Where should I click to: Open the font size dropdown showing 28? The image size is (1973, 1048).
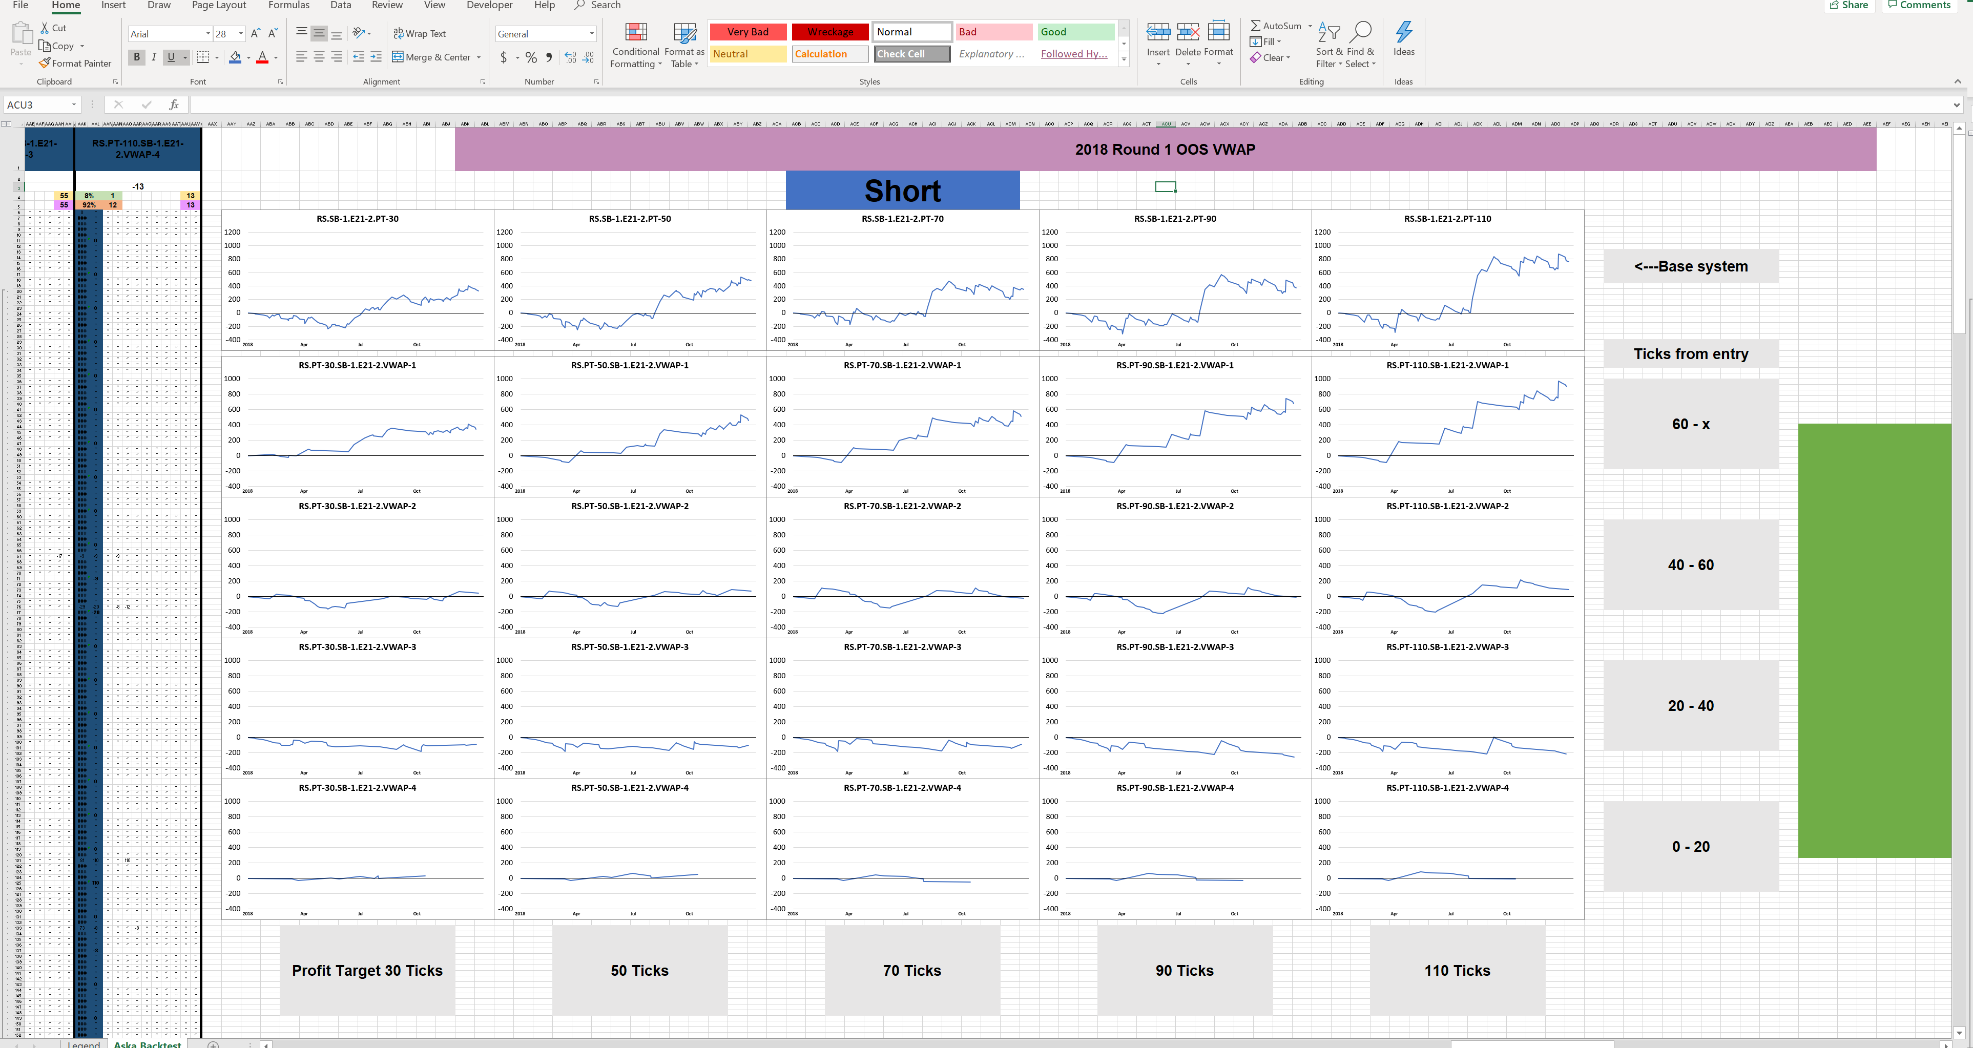pos(240,34)
